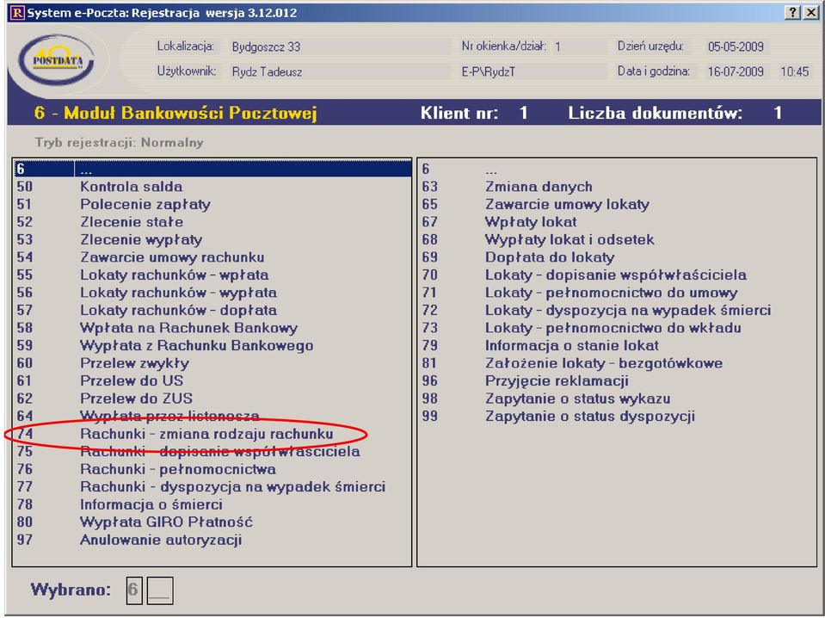Select 77 Rachunki - dyspozycja na wypadek śmierci
The image size is (825, 618).
[x=212, y=486]
